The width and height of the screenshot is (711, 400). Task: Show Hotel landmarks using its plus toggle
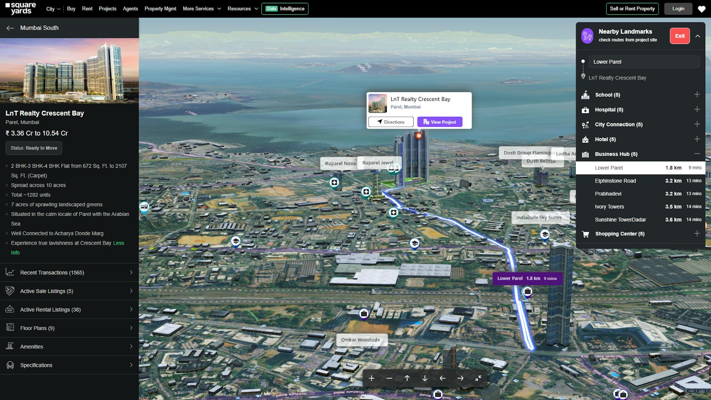pos(697,139)
